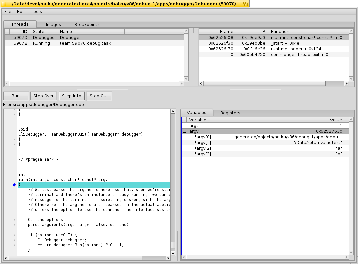The width and height of the screenshot is (358, 264).
Task: Click up arrow of the threads list scrollbar
Action: (x=186, y=31)
